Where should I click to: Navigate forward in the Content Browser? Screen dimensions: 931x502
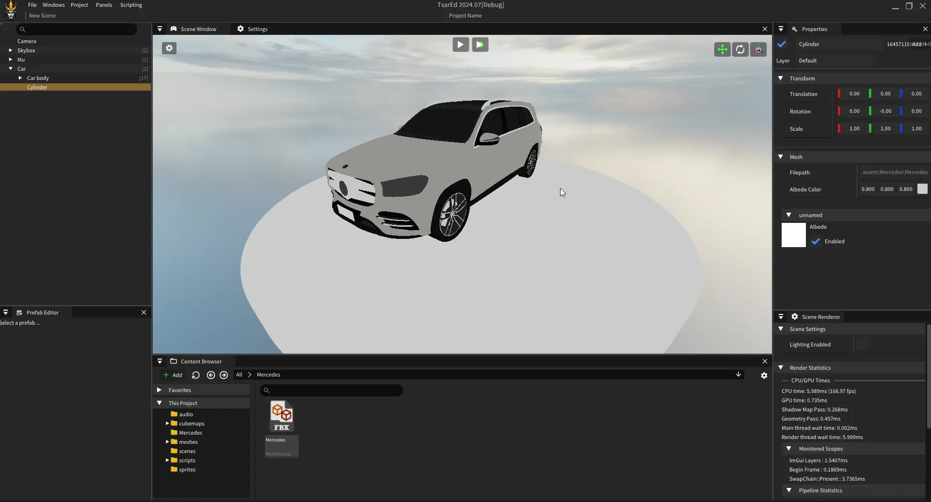pyautogui.click(x=224, y=375)
